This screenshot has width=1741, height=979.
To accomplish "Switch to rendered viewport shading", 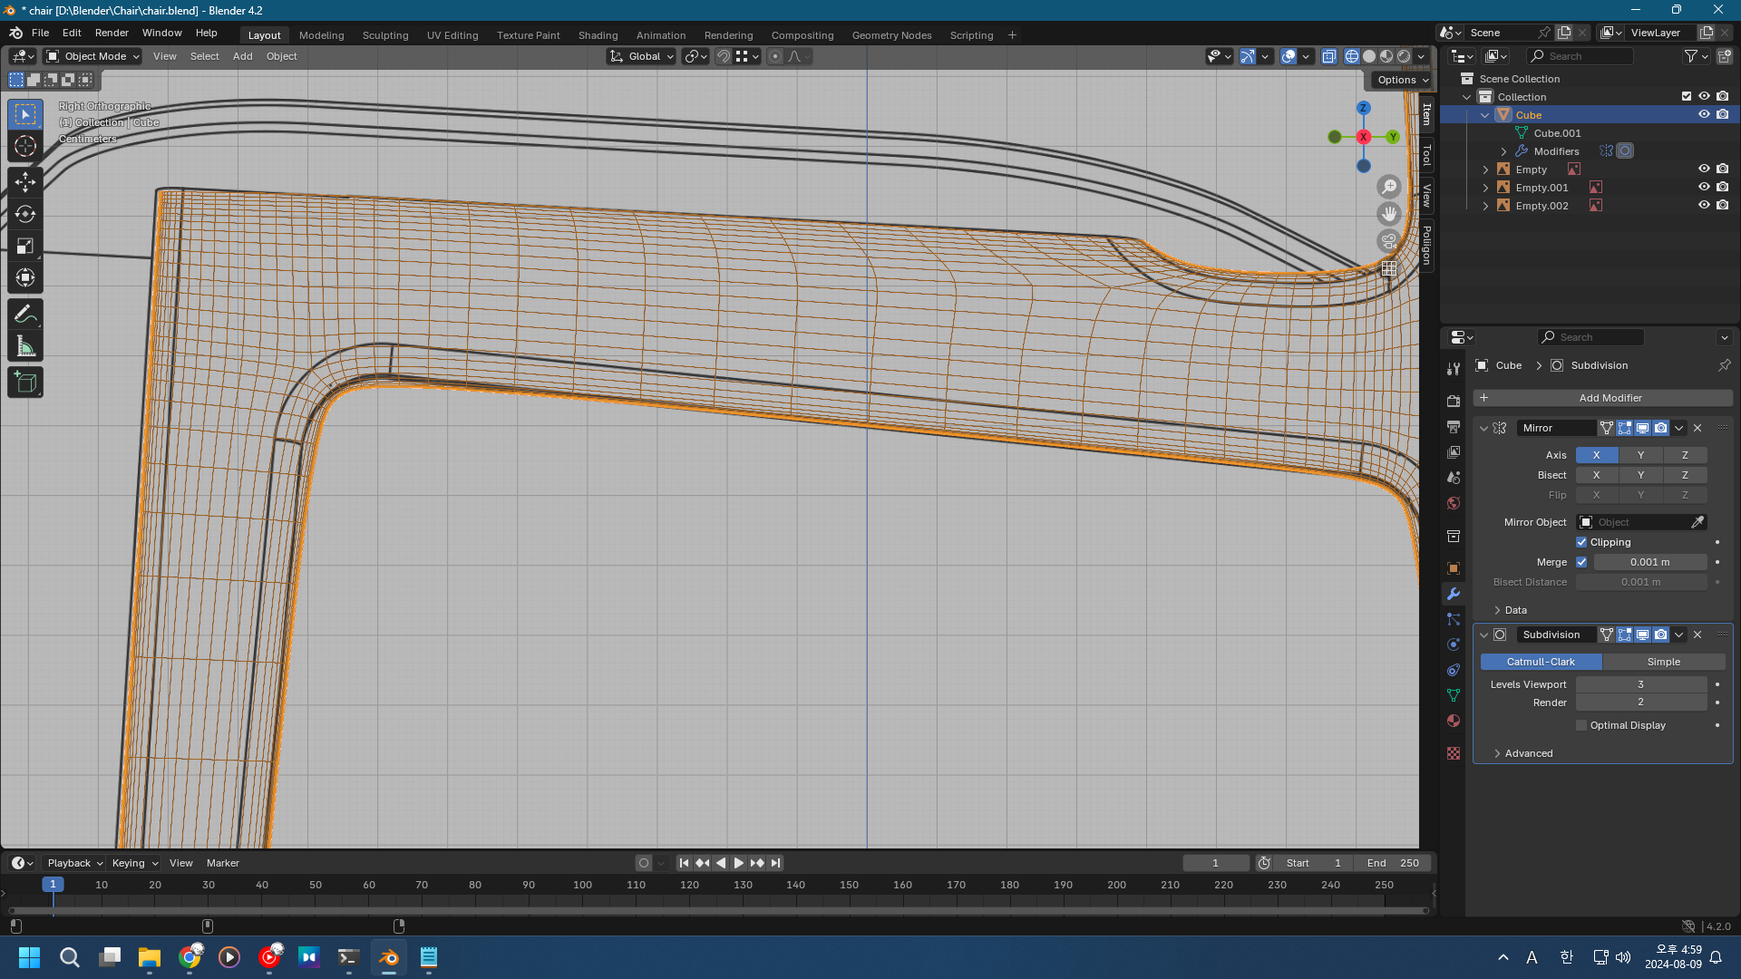I will (x=1404, y=56).
